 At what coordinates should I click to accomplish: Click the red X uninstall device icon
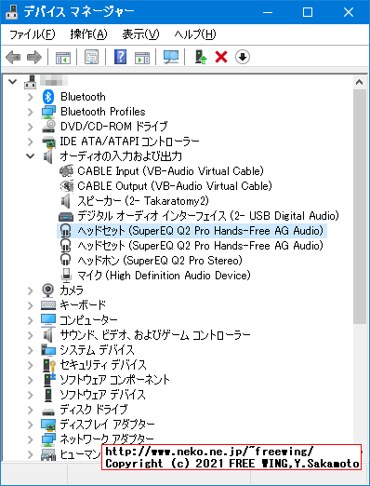(221, 57)
